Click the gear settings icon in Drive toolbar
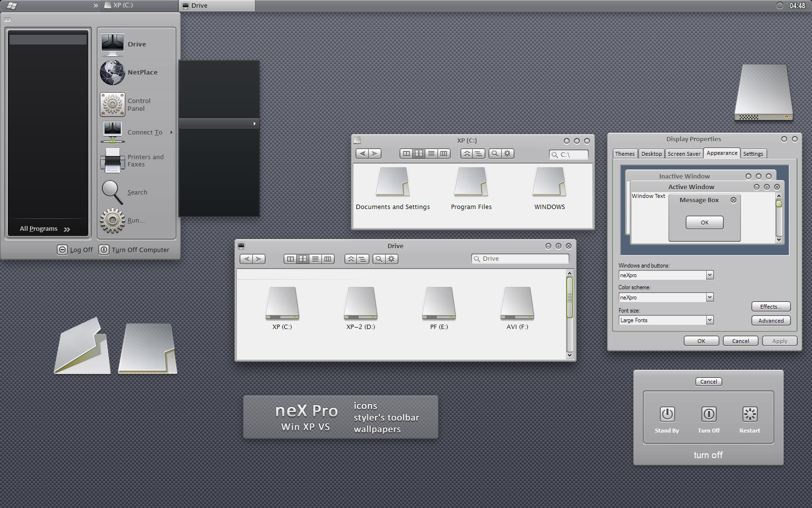 coord(391,259)
